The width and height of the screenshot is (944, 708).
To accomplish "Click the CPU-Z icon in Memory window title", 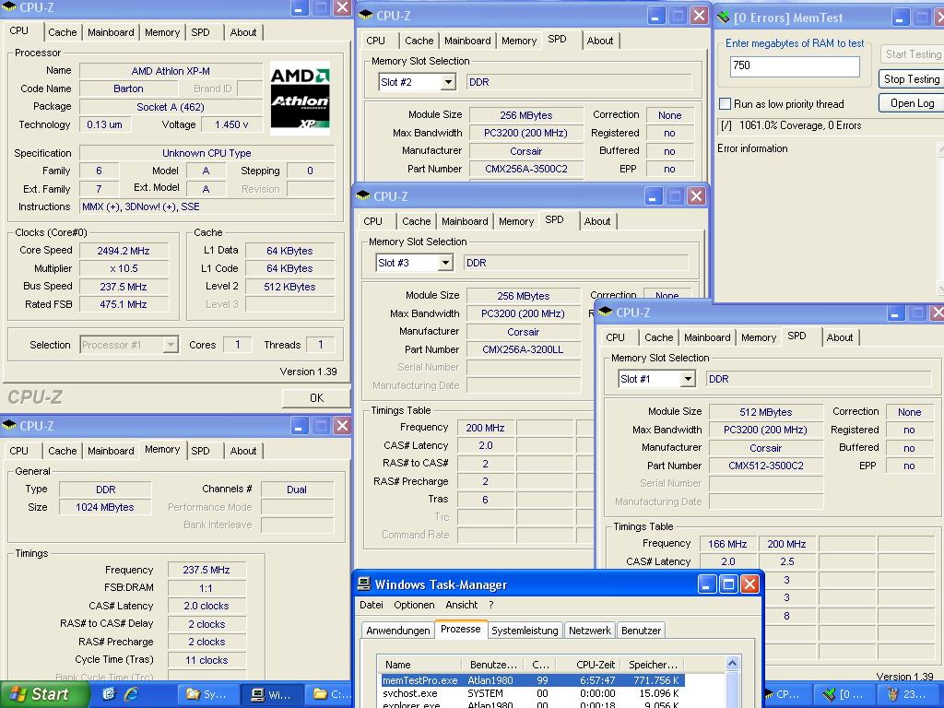I will pos(9,425).
